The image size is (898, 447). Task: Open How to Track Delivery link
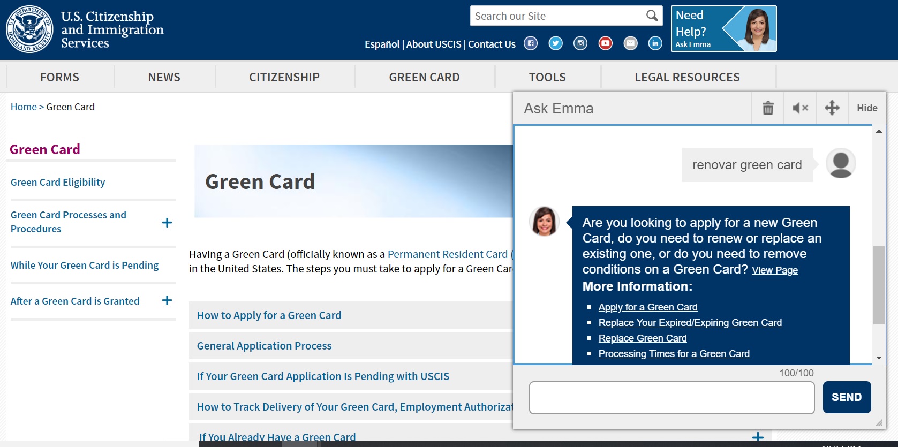(x=354, y=407)
